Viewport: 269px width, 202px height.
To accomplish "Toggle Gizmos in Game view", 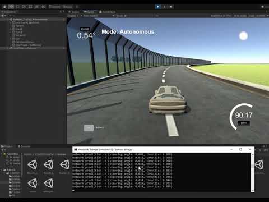I will [260, 16].
